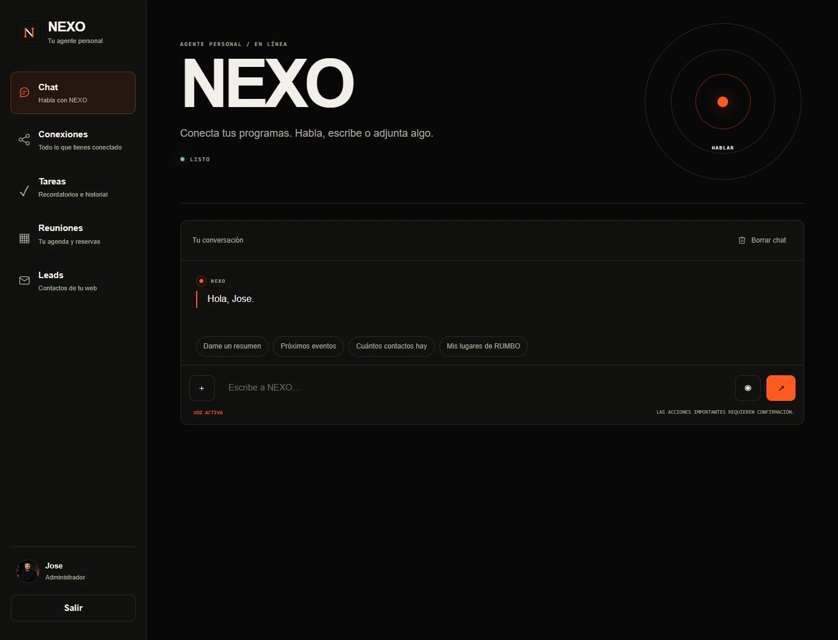Select the "Próximos eventos" suggestion chip
This screenshot has height=640, width=838.
tap(308, 346)
